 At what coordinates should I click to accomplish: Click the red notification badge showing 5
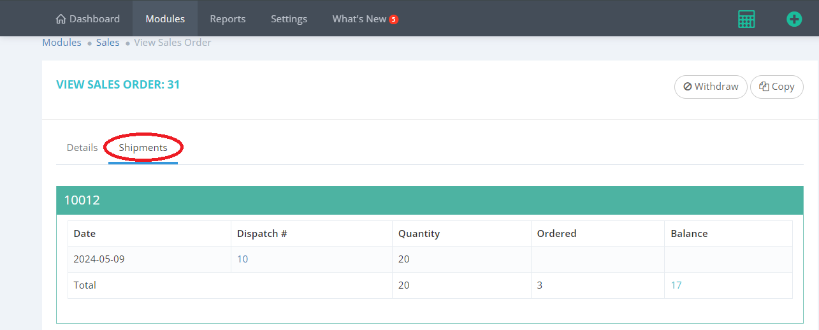[394, 20]
